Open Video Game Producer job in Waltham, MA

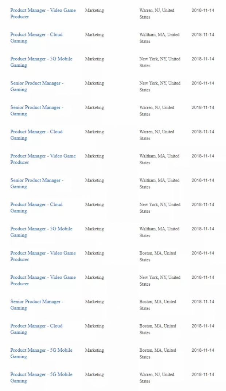tap(43, 159)
